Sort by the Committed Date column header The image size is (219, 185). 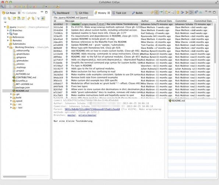pyautogui.click(x=203, y=21)
